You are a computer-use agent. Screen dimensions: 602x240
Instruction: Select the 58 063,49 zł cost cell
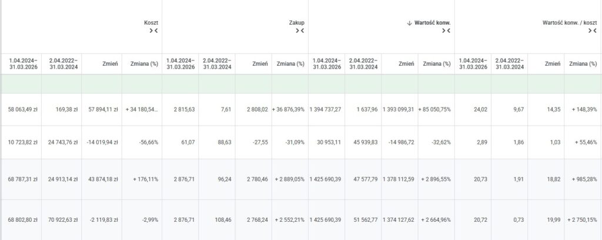point(24,109)
